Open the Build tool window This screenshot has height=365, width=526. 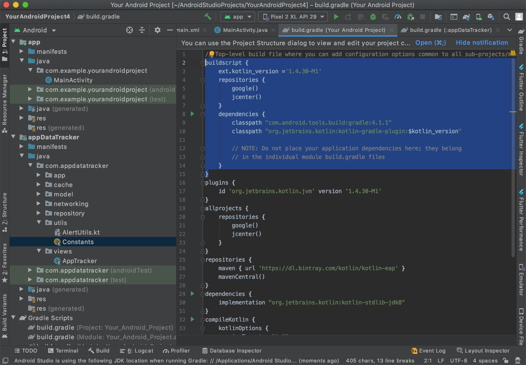coord(99,351)
